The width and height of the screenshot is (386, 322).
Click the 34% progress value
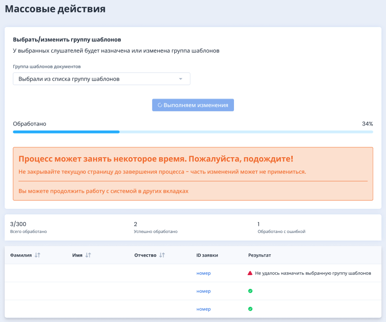click(367, 124)
